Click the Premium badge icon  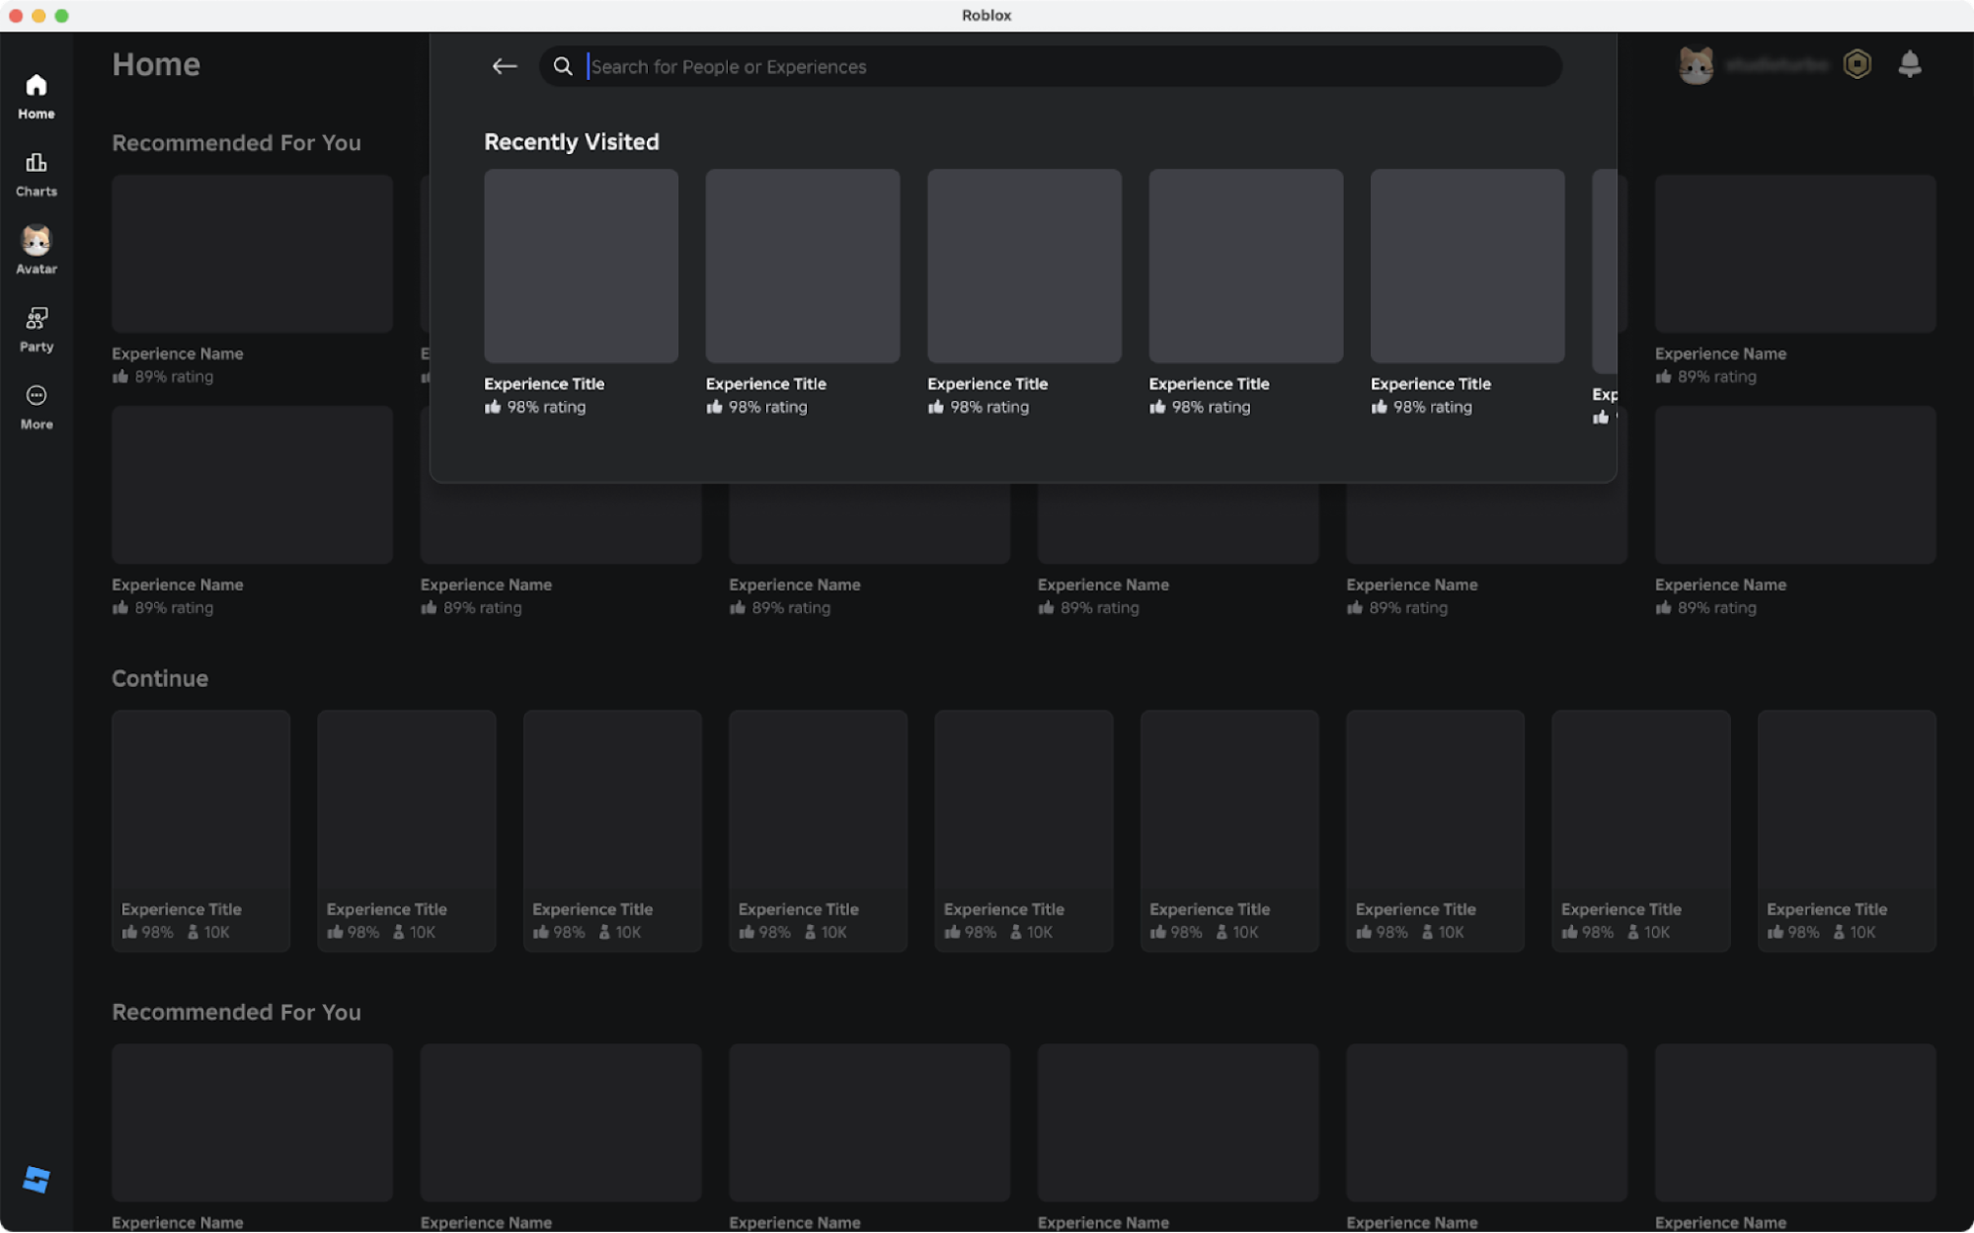tap(1856, 63)
